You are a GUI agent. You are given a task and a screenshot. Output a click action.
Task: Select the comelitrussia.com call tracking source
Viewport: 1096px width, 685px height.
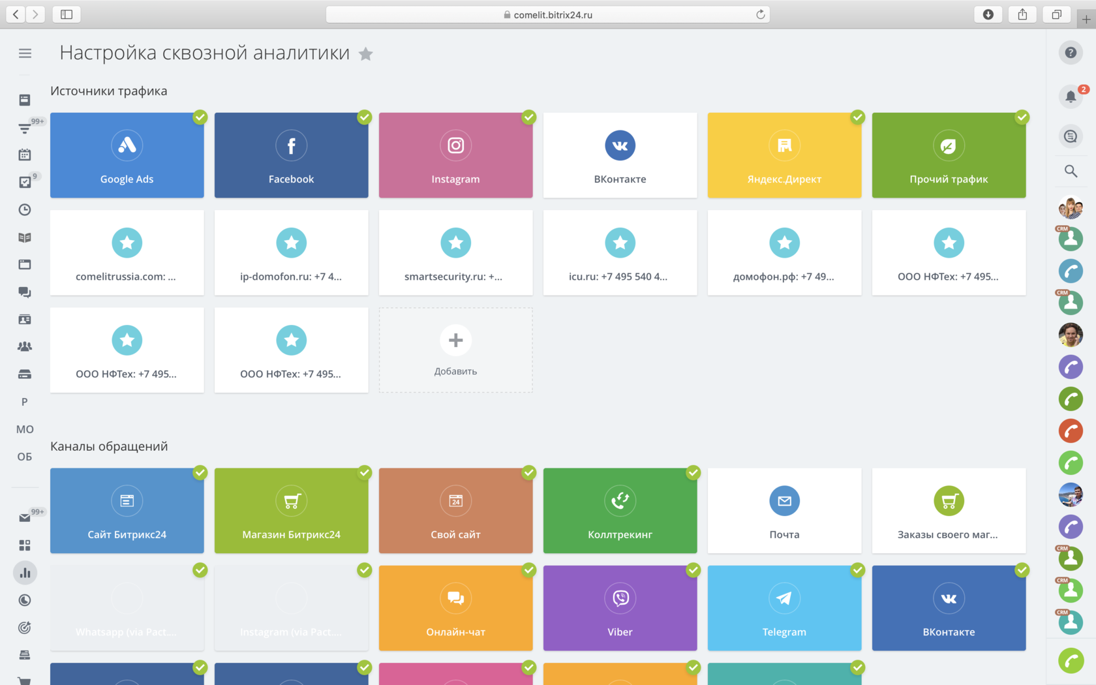coord(127,252)
